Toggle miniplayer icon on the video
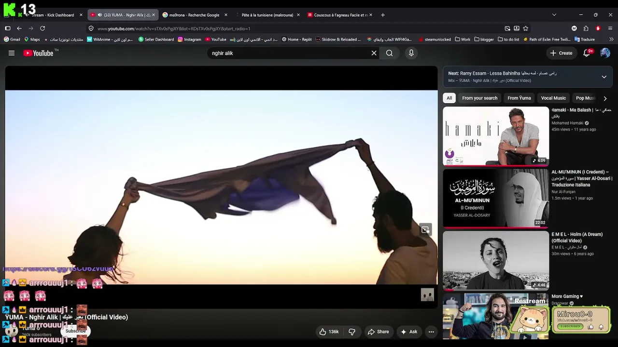This screenshot has width=618, height=347. tap(425, 230)
